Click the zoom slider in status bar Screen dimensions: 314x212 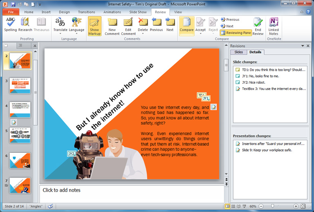point(272,206)
